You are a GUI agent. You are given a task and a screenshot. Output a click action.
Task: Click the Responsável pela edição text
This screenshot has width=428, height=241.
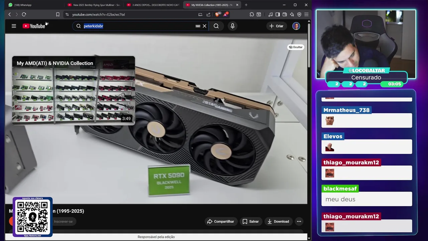[156, 237]
